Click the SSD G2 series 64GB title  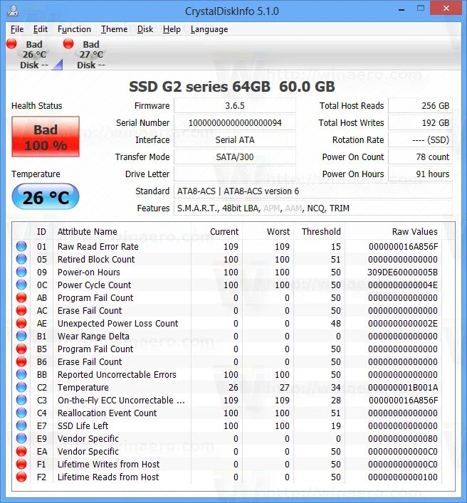[x=232, y=87]
